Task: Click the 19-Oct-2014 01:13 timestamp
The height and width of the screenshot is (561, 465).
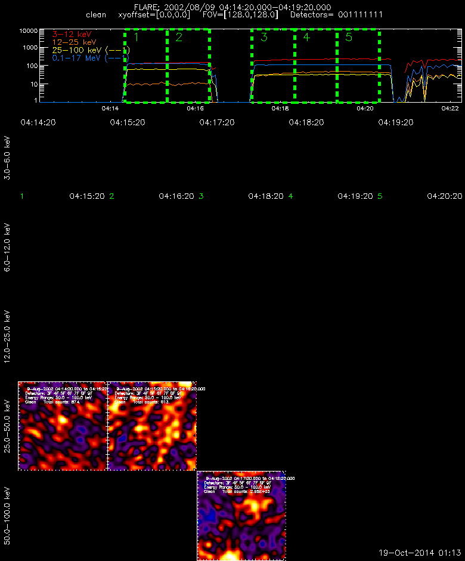Action: pos(420,553)
